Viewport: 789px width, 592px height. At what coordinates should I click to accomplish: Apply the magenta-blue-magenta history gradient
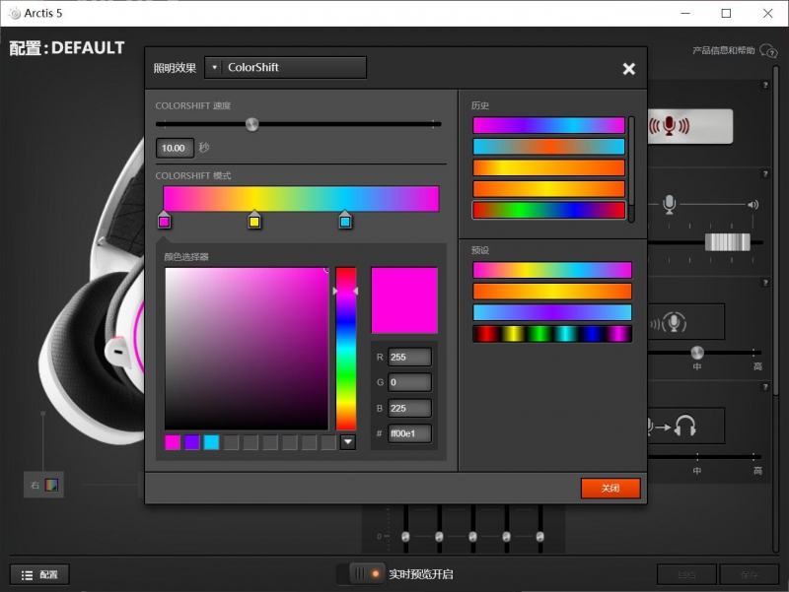click(x=549, y=125)
